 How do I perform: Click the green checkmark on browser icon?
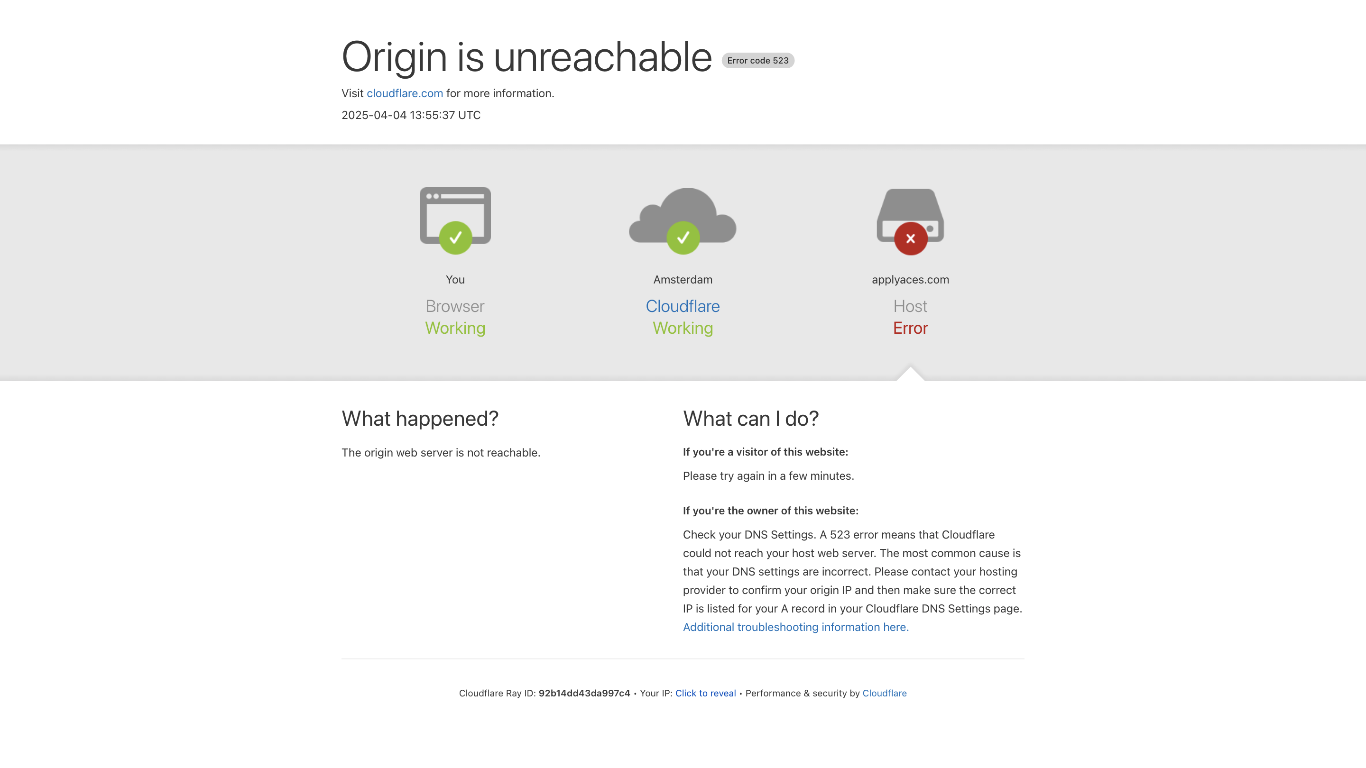pyautogui.click(x=455, y=238)
